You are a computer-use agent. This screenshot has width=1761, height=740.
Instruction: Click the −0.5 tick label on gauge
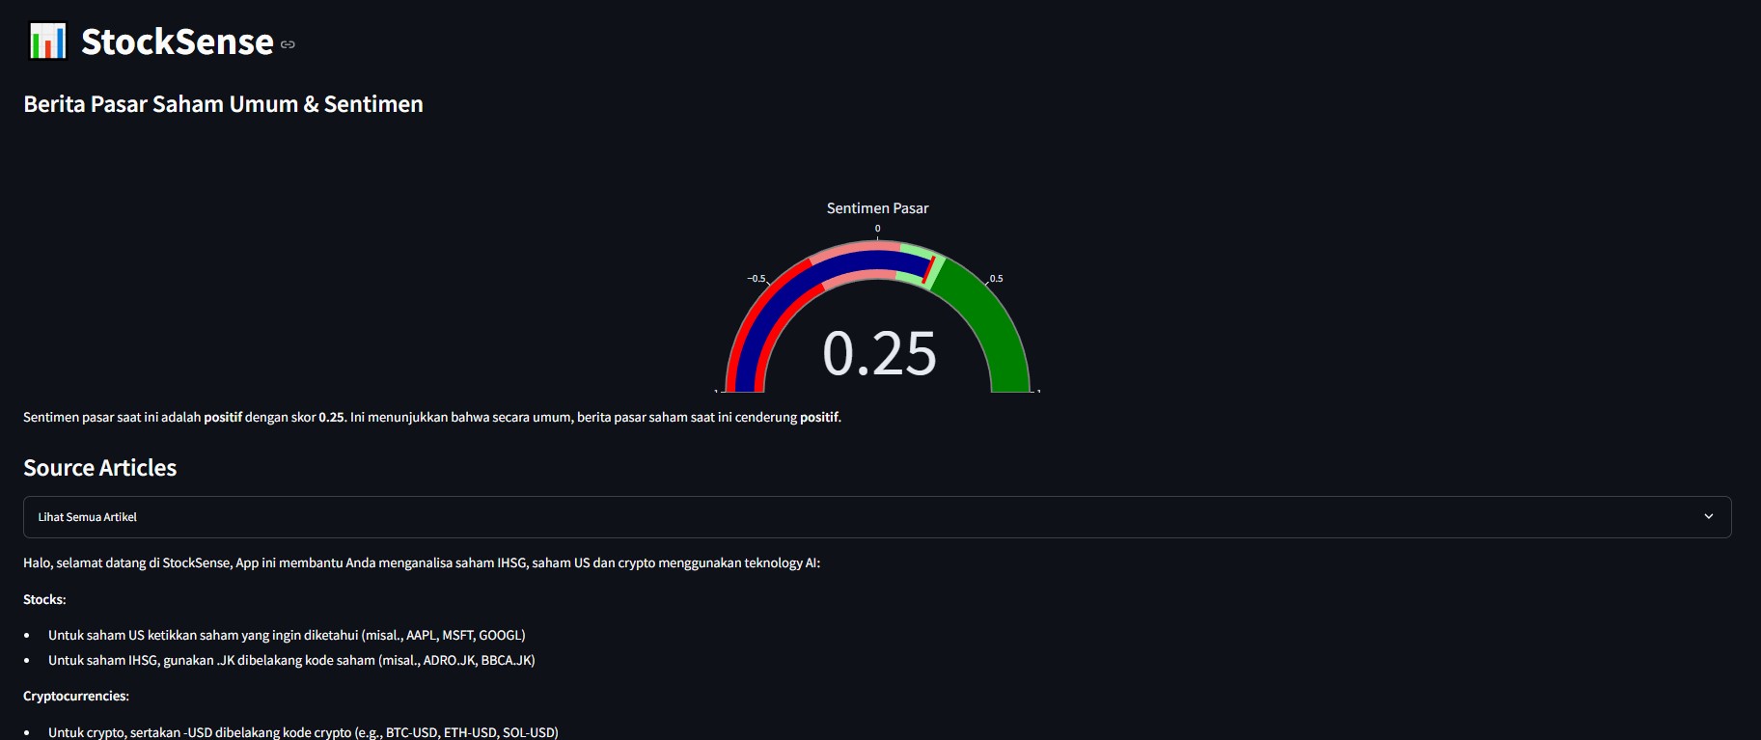pos(756,279)
